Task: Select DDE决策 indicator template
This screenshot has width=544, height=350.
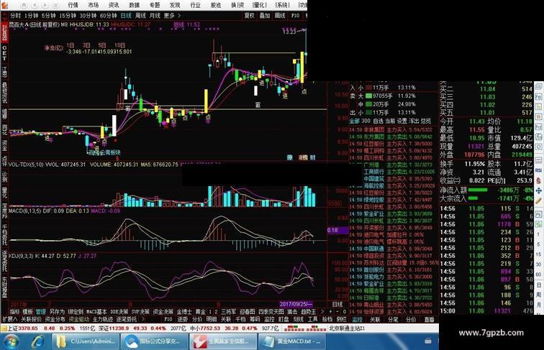Action: (x=119, y=312)
